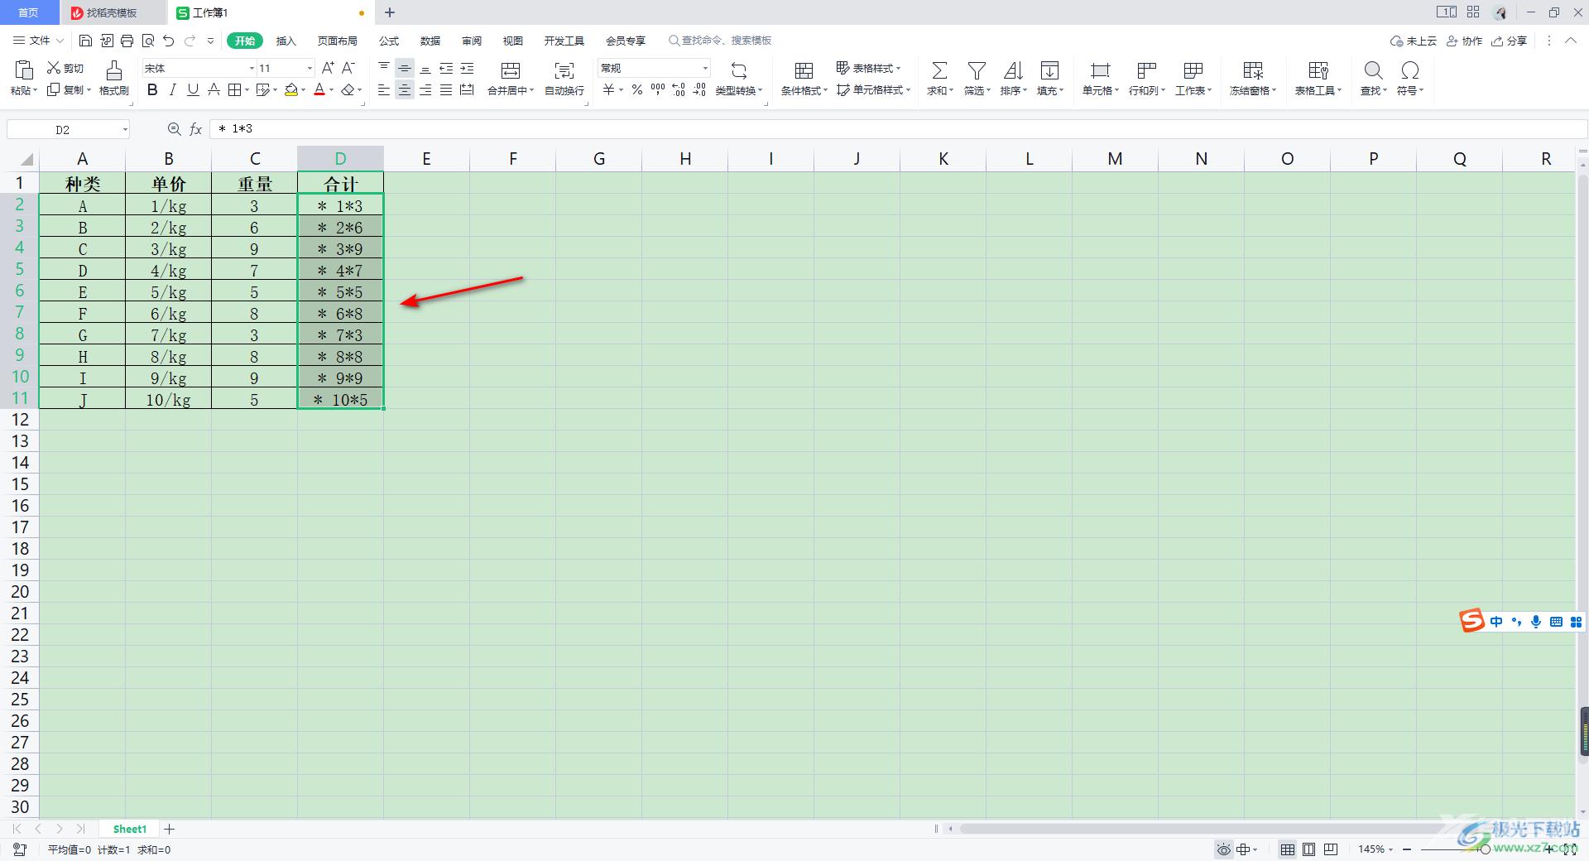Open the zoom level 145% dropdown
The width and height of the screenshot is (1589, 861).
[1375, 849]
